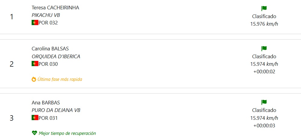Click the 15.976 km/h speed of first place
Image resolution: width=301 pixels, height=140 pixels.
click(264, 24)
